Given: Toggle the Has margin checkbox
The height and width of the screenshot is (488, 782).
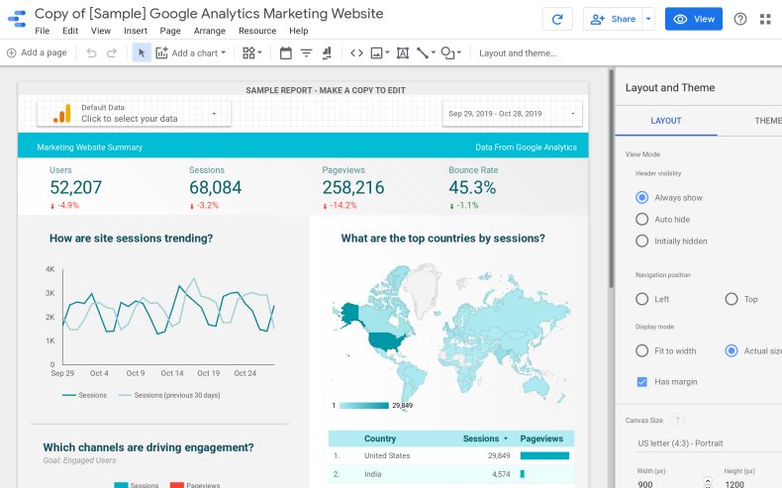Looking at the screenshot, I should 641,382.
